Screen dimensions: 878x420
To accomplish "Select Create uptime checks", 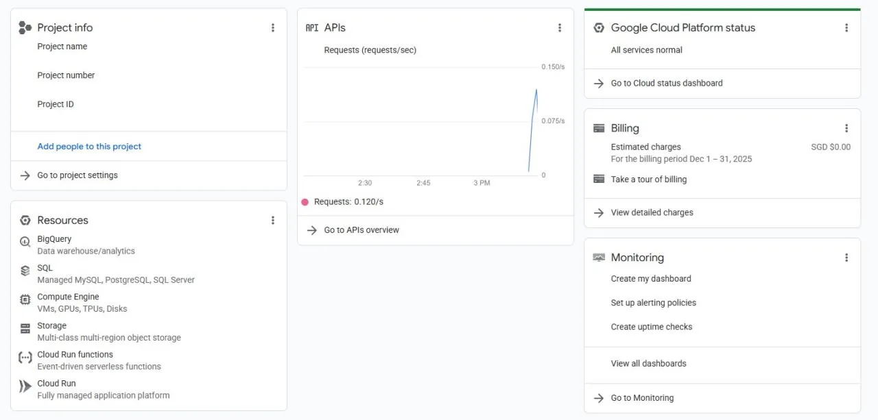I will pyautogui.click(x=652, y=327).
